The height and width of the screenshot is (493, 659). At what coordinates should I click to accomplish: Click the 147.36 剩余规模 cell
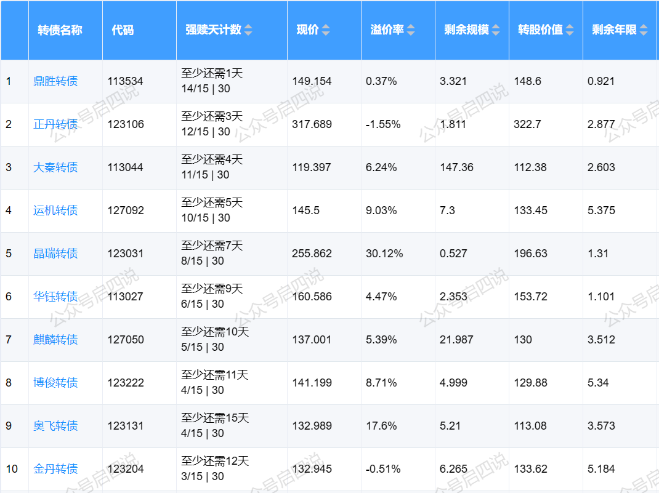(456, 167)
